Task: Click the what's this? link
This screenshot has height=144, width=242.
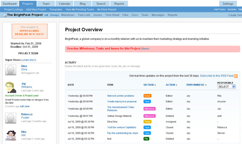Action: pyautogui.click(x=29, y=60)
